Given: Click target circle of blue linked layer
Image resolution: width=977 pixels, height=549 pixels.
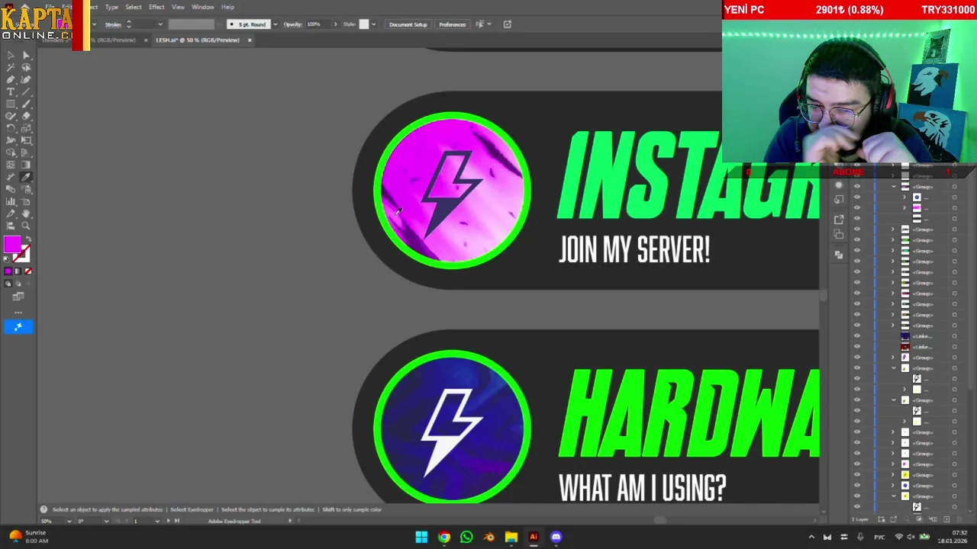Looking at the screenshot, I should (x=954, y=336).
